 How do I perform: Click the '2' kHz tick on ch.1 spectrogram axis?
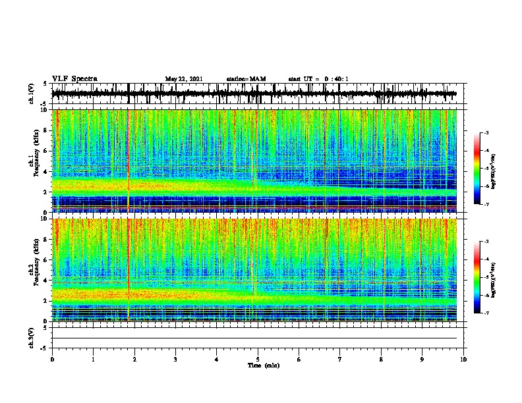tap(45, 192)
